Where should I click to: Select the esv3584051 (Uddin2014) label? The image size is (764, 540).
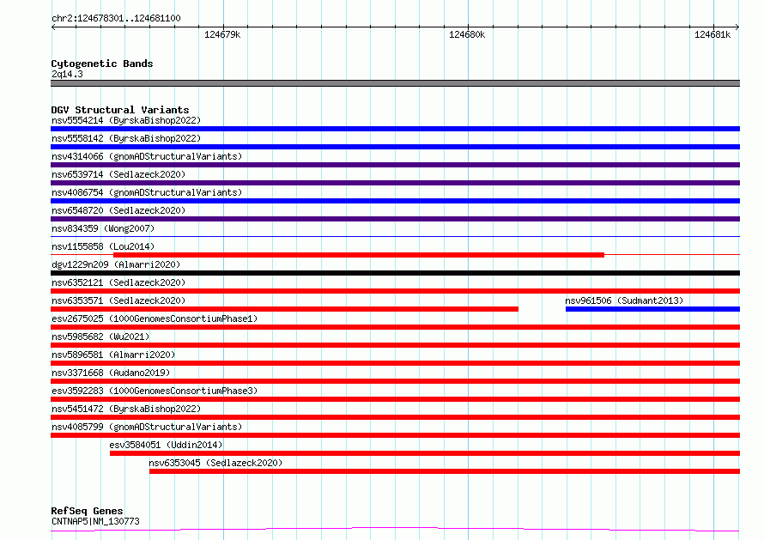point(166,445)
